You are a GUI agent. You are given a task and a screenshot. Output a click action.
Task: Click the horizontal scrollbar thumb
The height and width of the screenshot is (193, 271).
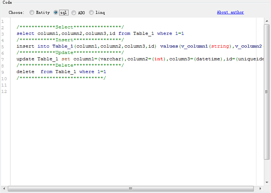[x=131, y=189]
